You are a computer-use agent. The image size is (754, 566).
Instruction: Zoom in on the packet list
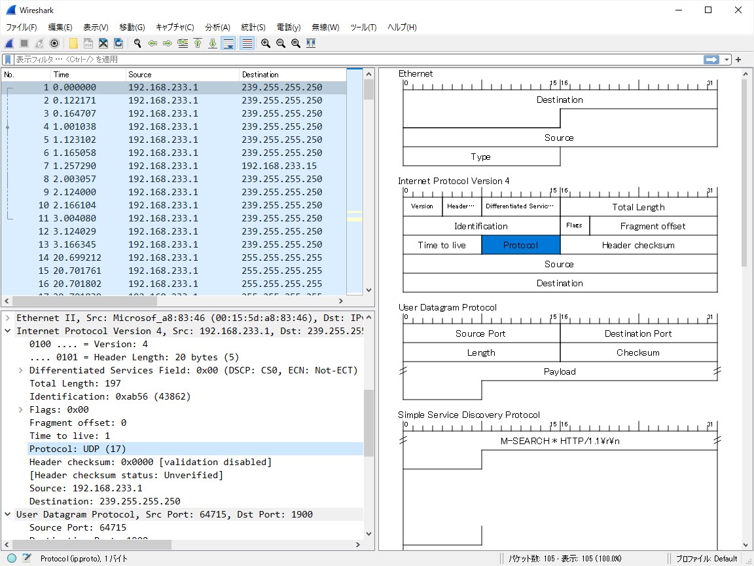click(266, 43)
